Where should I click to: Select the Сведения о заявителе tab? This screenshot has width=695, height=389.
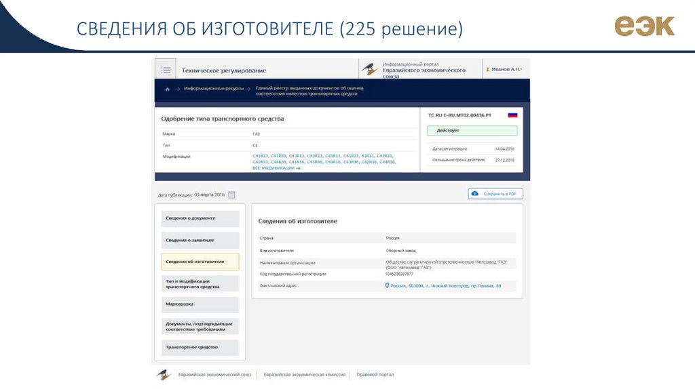(x=200, y=240)
